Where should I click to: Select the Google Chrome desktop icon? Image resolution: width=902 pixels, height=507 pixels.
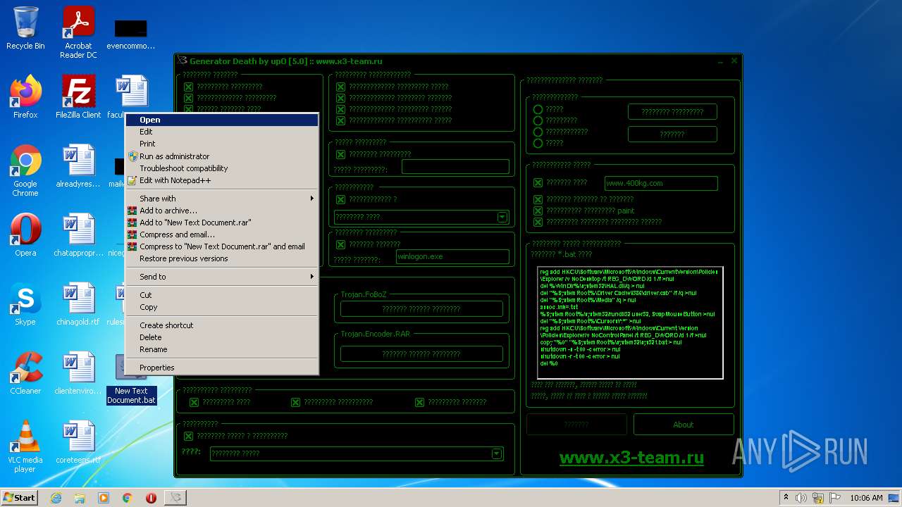[25, 170]
